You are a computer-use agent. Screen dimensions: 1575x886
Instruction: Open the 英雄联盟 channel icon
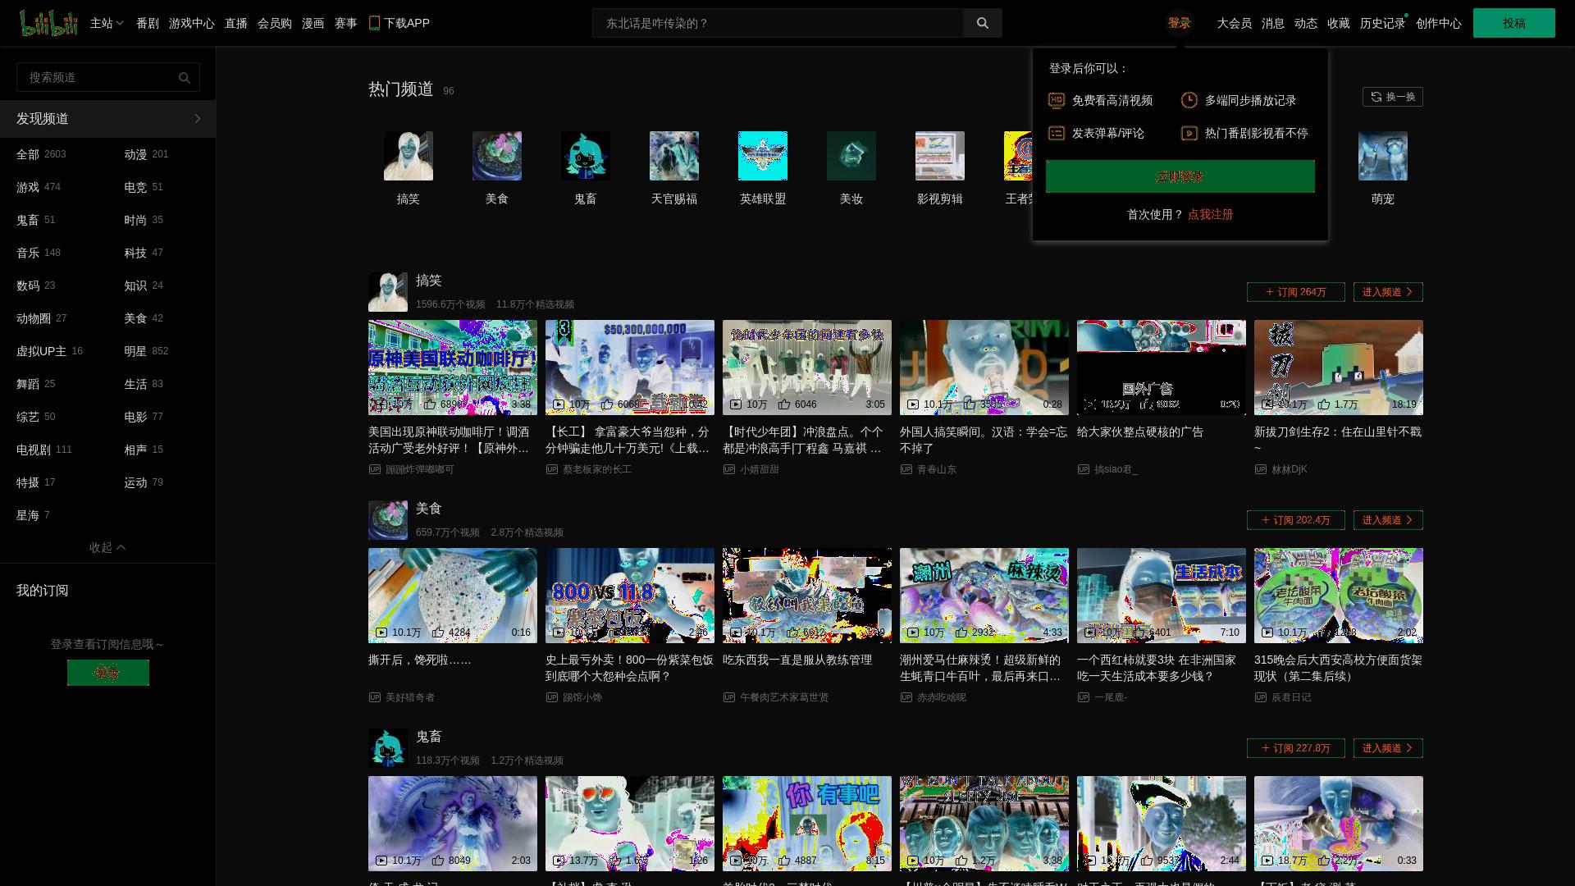click(x=763, y=156)
